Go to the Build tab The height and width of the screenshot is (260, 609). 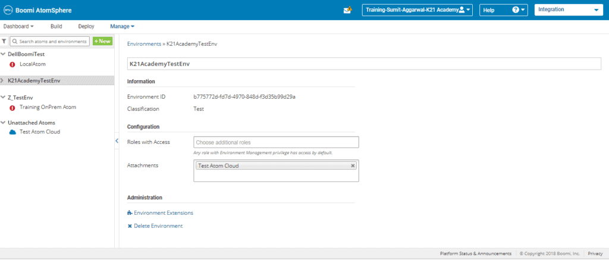point(56,26)
